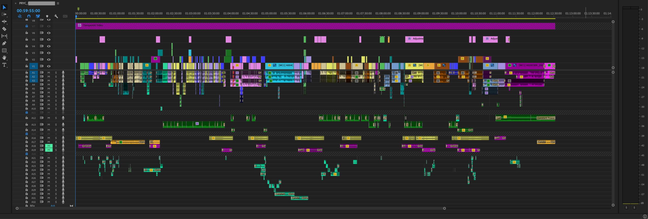Hide track V5 output with eye icon
Image resolution: width=648 pixels, height=219 pixels.
(49, 40)
